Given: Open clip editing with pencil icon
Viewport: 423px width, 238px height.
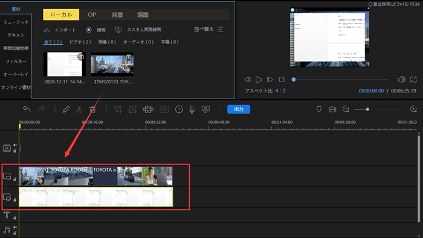Looking at the screenshot, I should click(x=66, y=109).
